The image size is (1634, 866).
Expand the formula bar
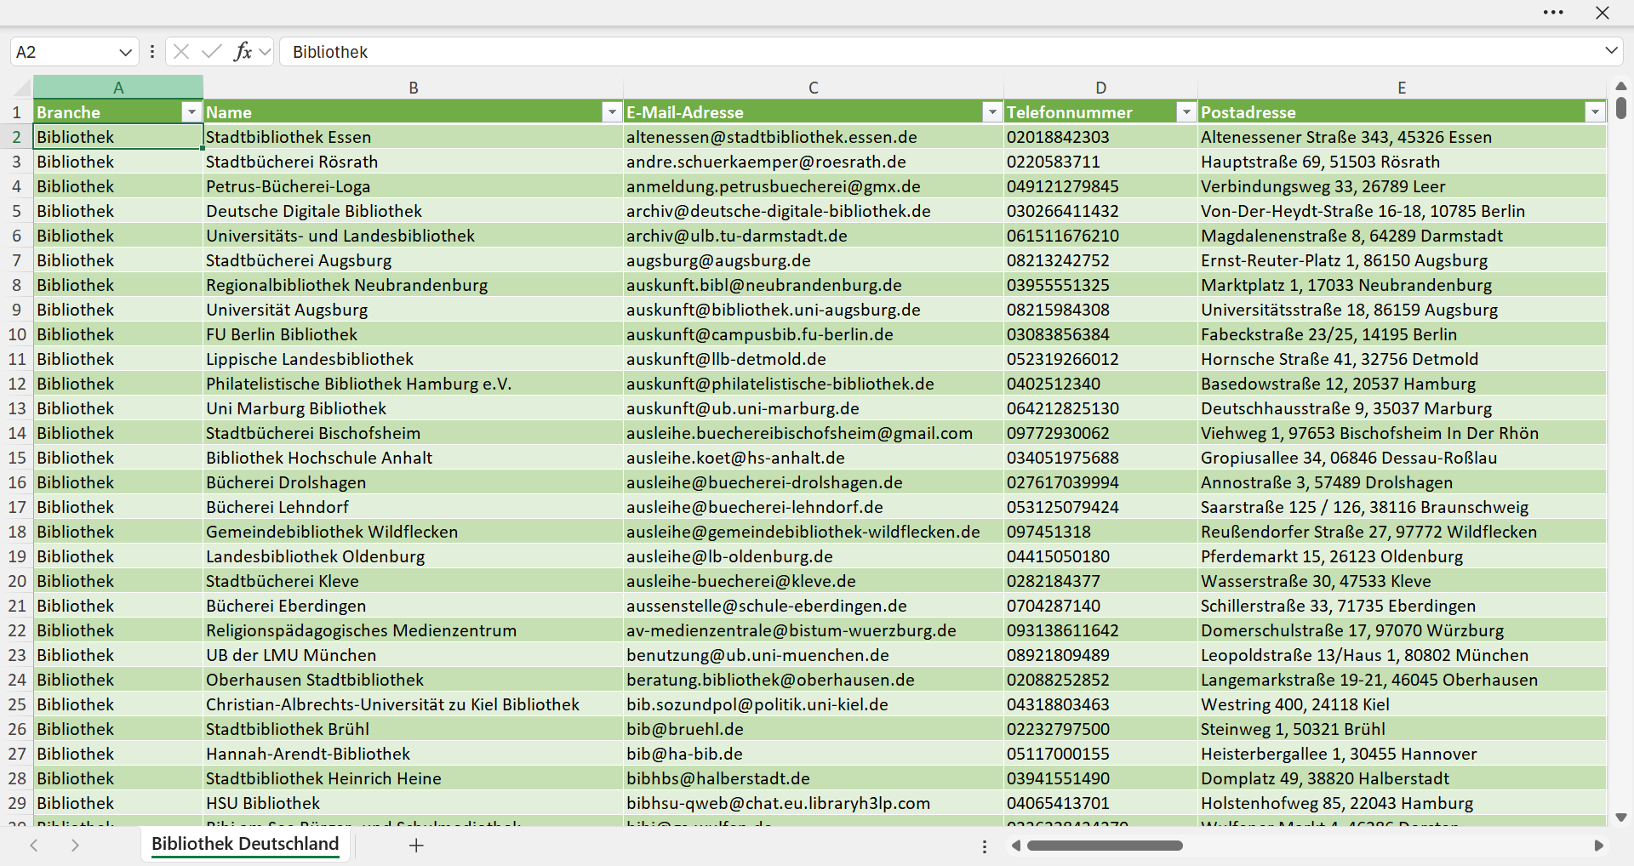point(1611,51)
